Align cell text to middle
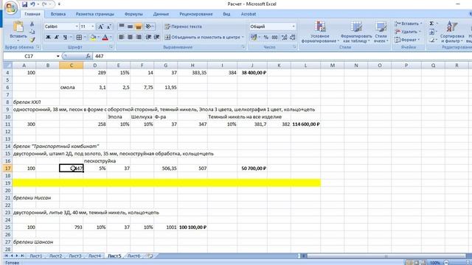This screenshot has width=472, height=265. [x=130, y=26]
